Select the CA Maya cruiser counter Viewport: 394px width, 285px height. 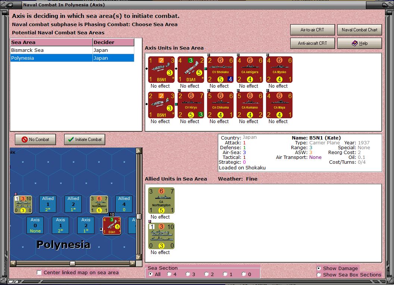(x=279, y=105)
